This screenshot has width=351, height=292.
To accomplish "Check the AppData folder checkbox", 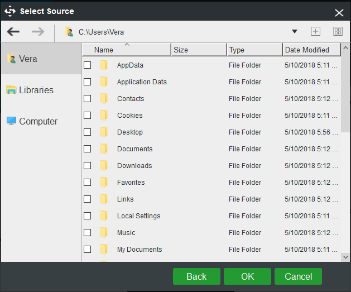I will point(87,65).
